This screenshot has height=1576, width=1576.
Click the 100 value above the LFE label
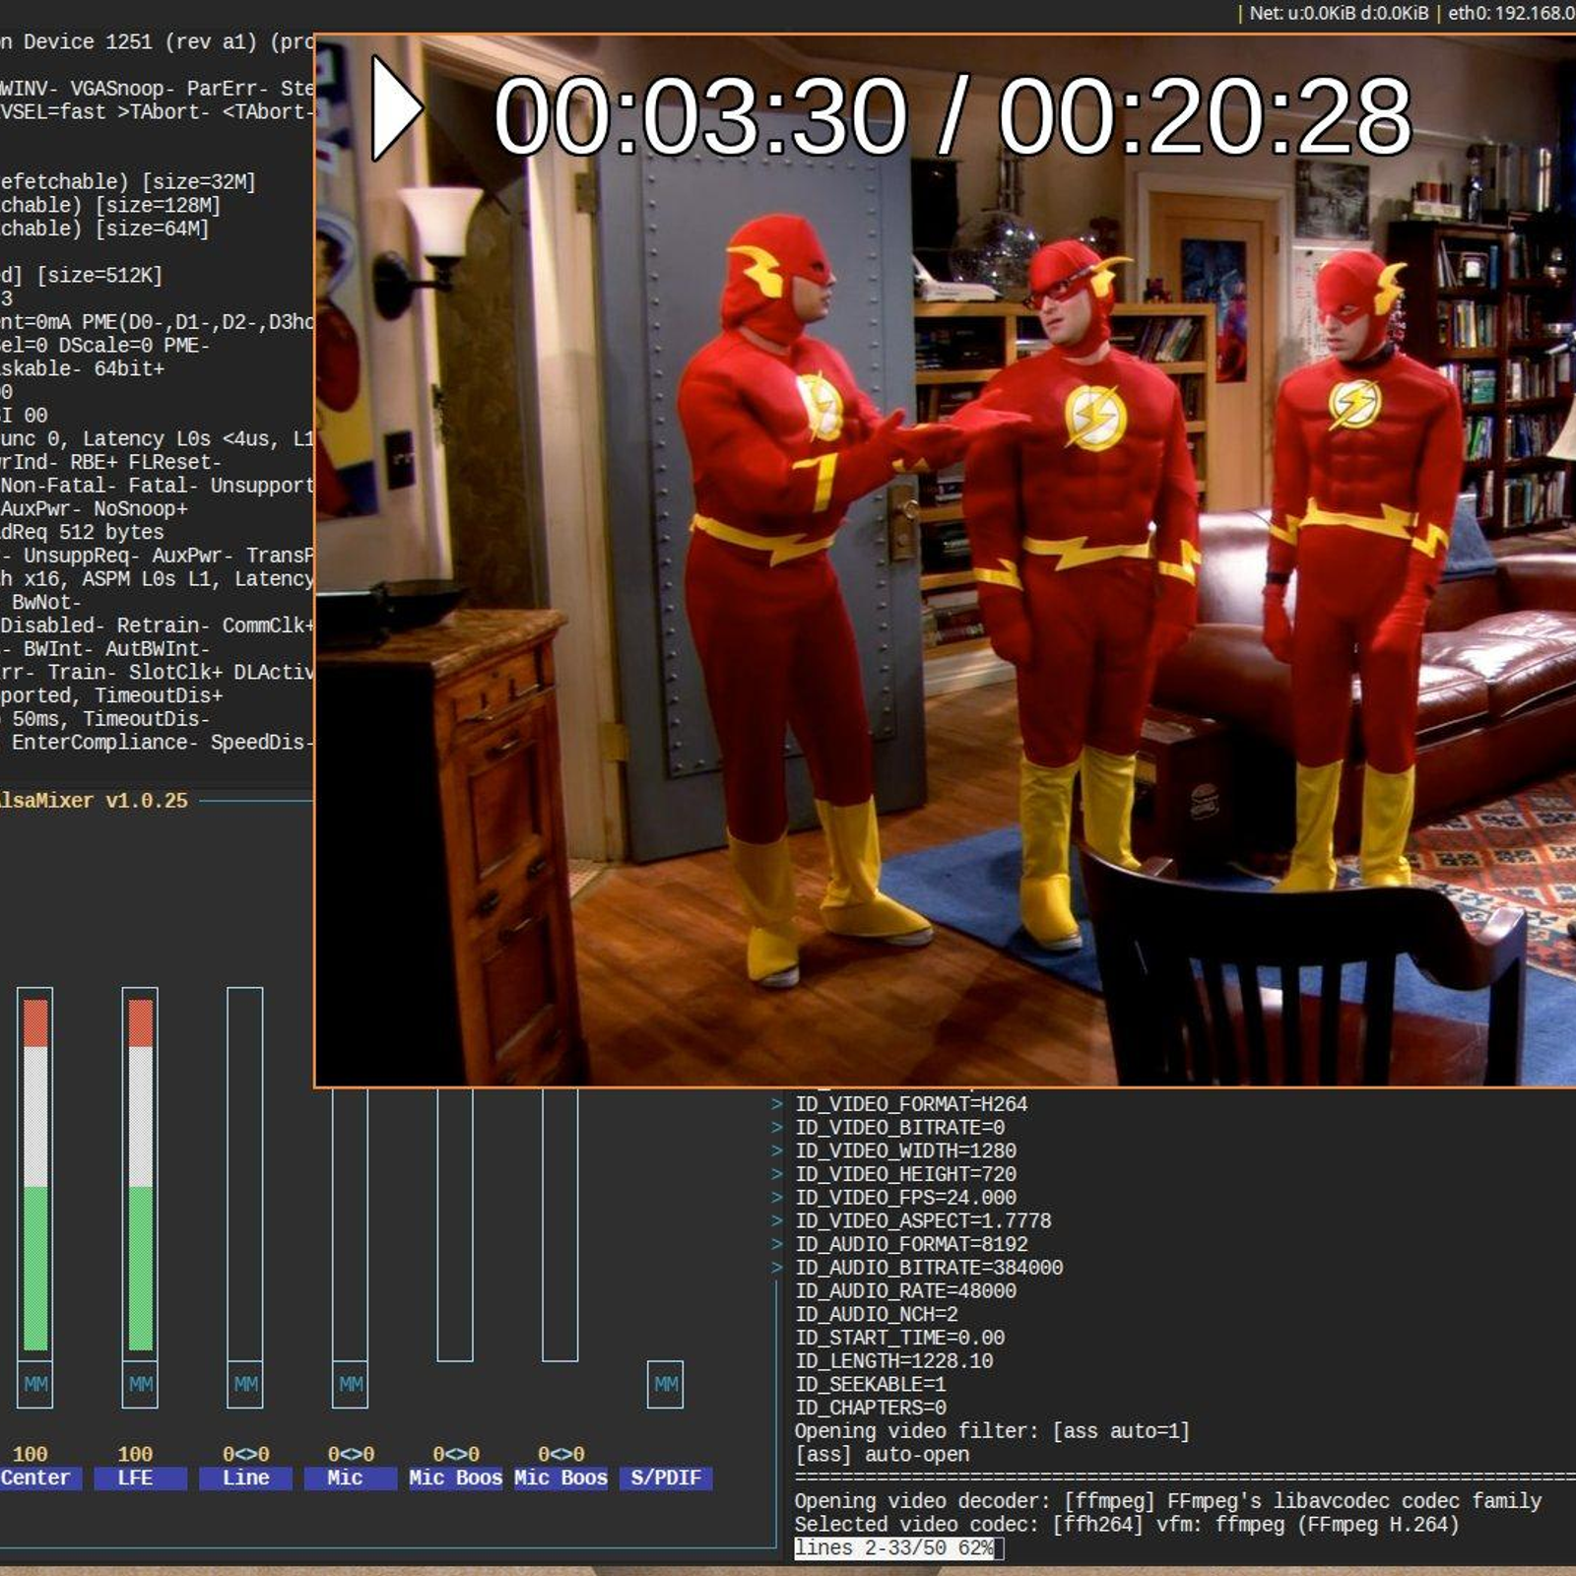click(x=135, y=1454)
